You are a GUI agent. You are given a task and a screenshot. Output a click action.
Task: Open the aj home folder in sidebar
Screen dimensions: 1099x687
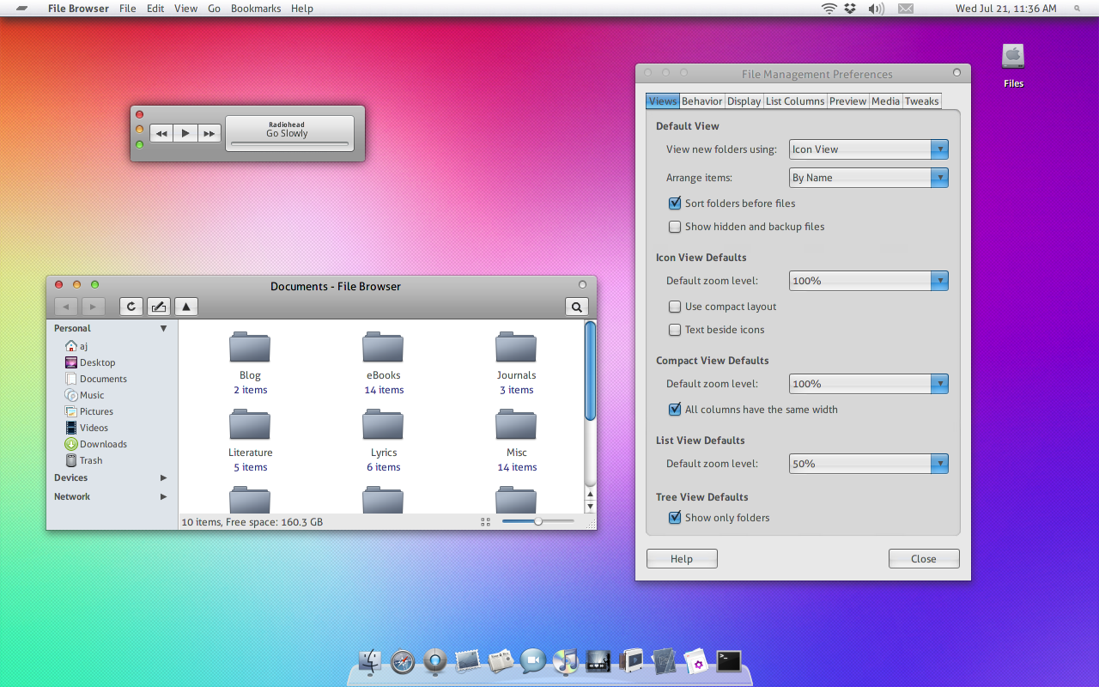[76, 346]
